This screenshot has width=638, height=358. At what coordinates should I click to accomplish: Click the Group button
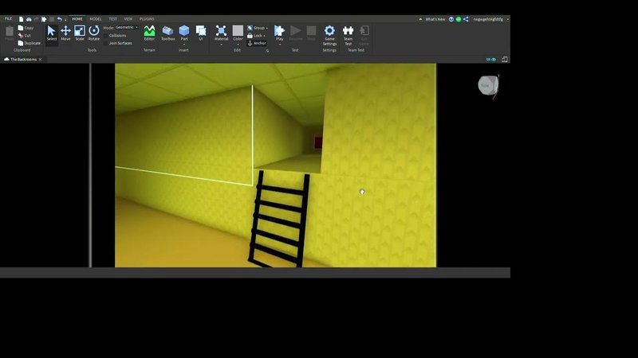(256, 28)
